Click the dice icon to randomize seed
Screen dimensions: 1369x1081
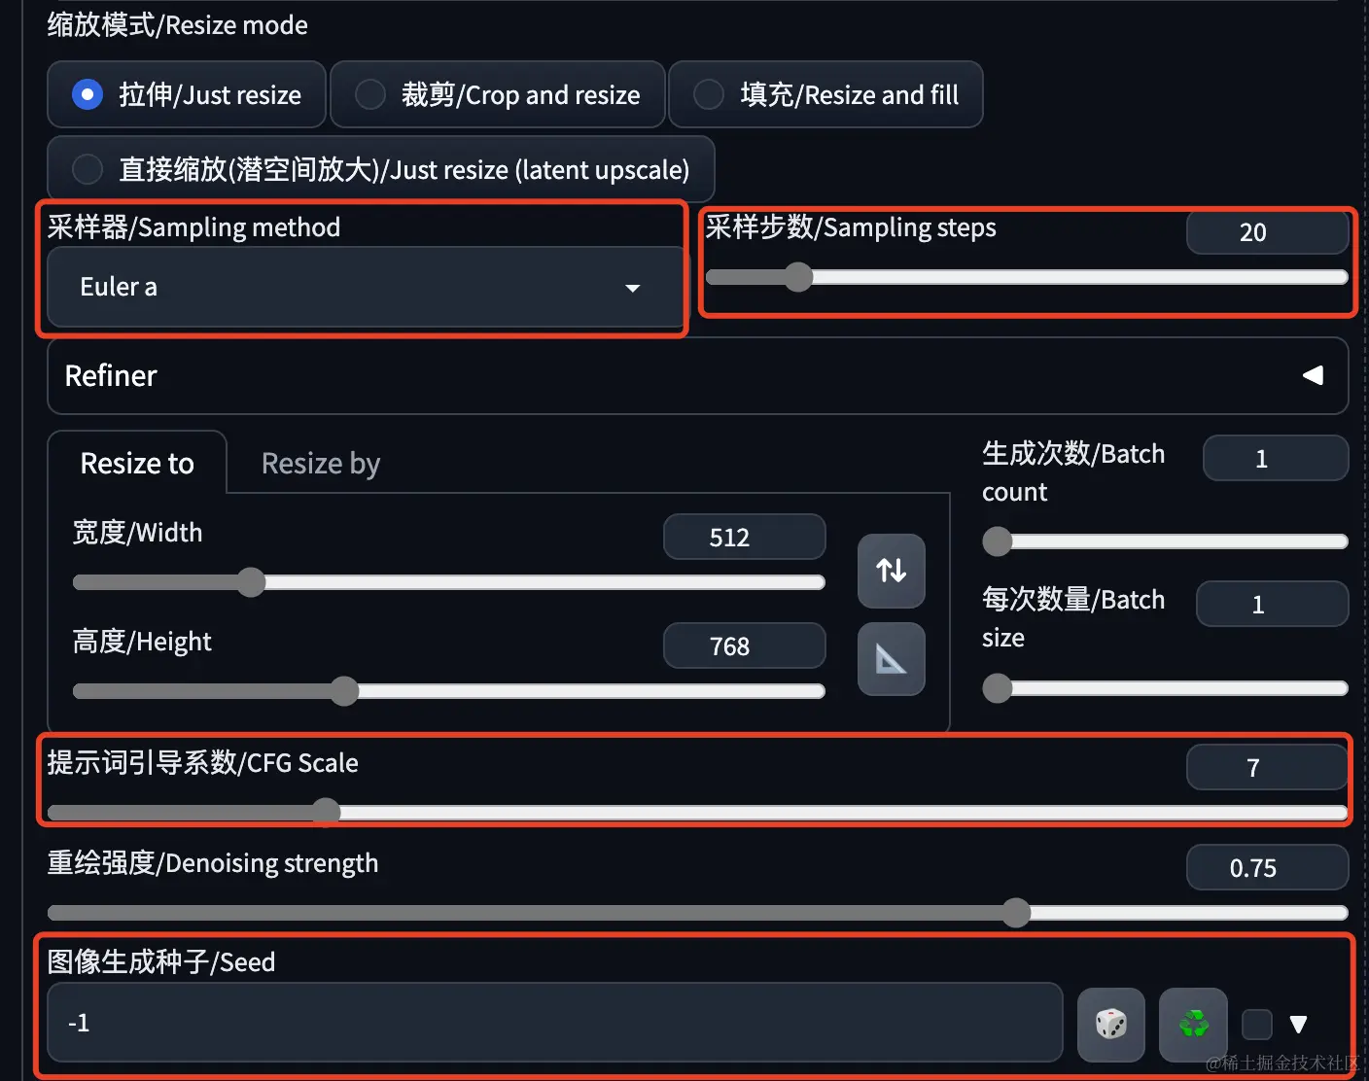click(1111, 1024)
